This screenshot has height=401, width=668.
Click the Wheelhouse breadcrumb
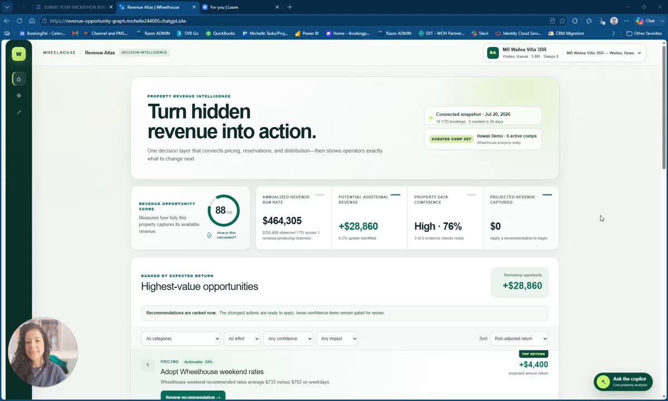coord(59,53)
